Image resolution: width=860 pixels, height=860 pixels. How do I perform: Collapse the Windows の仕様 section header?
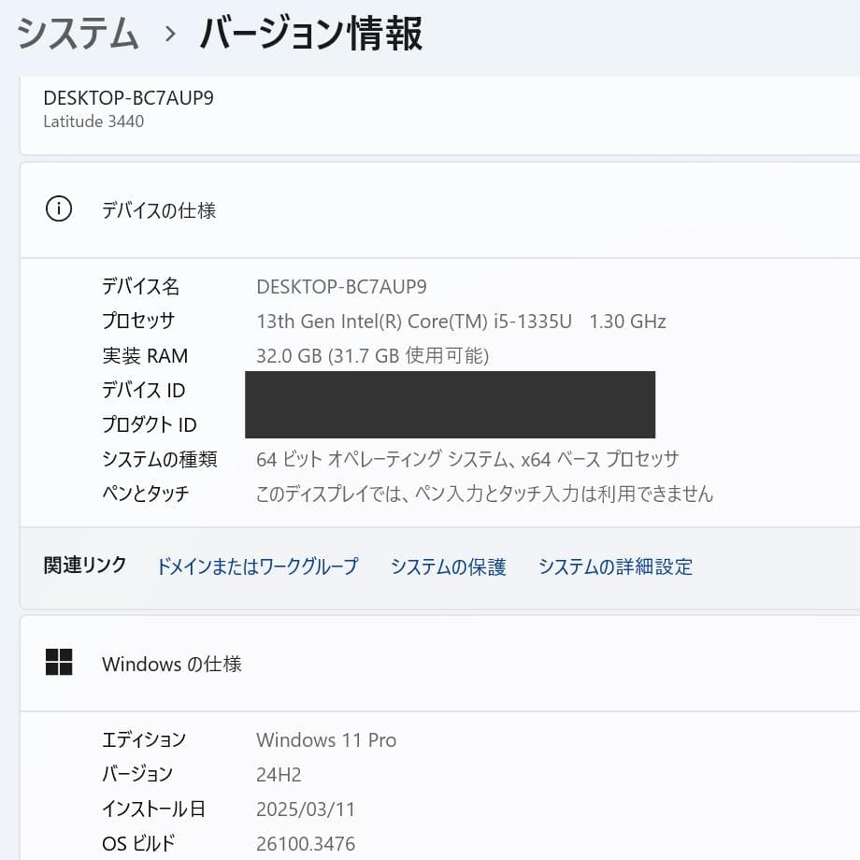[x=440, y=664]
